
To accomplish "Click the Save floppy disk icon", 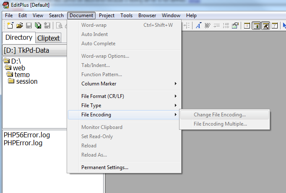I will click(x=29, y=25).
